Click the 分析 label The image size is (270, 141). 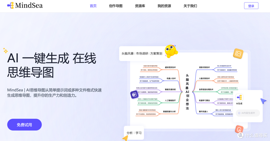(130, 133)
